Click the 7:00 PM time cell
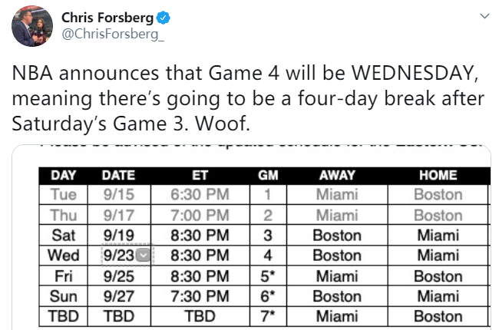 point(200,215)
